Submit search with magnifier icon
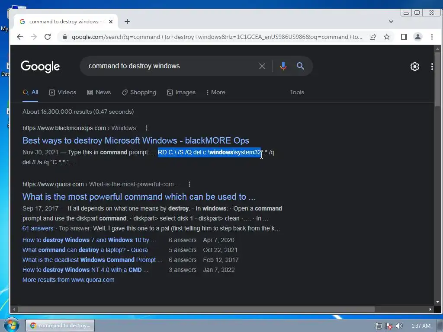Viewport: 443px width, 332px height. 300,66
